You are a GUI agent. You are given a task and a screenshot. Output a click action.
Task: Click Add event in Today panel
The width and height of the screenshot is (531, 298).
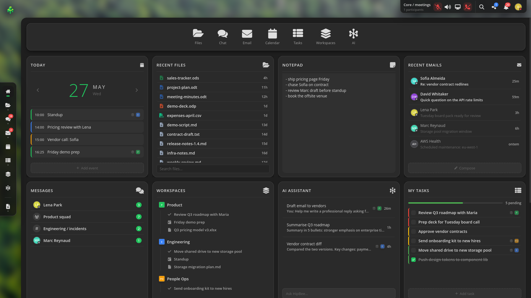click(87, 168)
